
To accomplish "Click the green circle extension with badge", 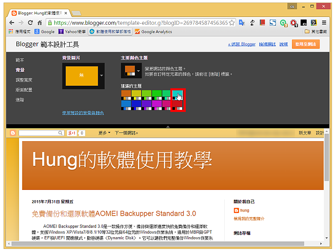I will [283, 23].
